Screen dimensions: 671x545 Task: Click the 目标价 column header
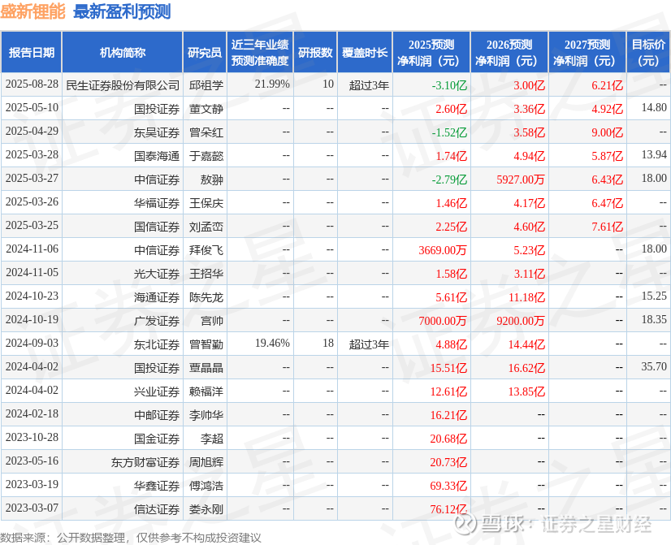(x=648, y=52)
